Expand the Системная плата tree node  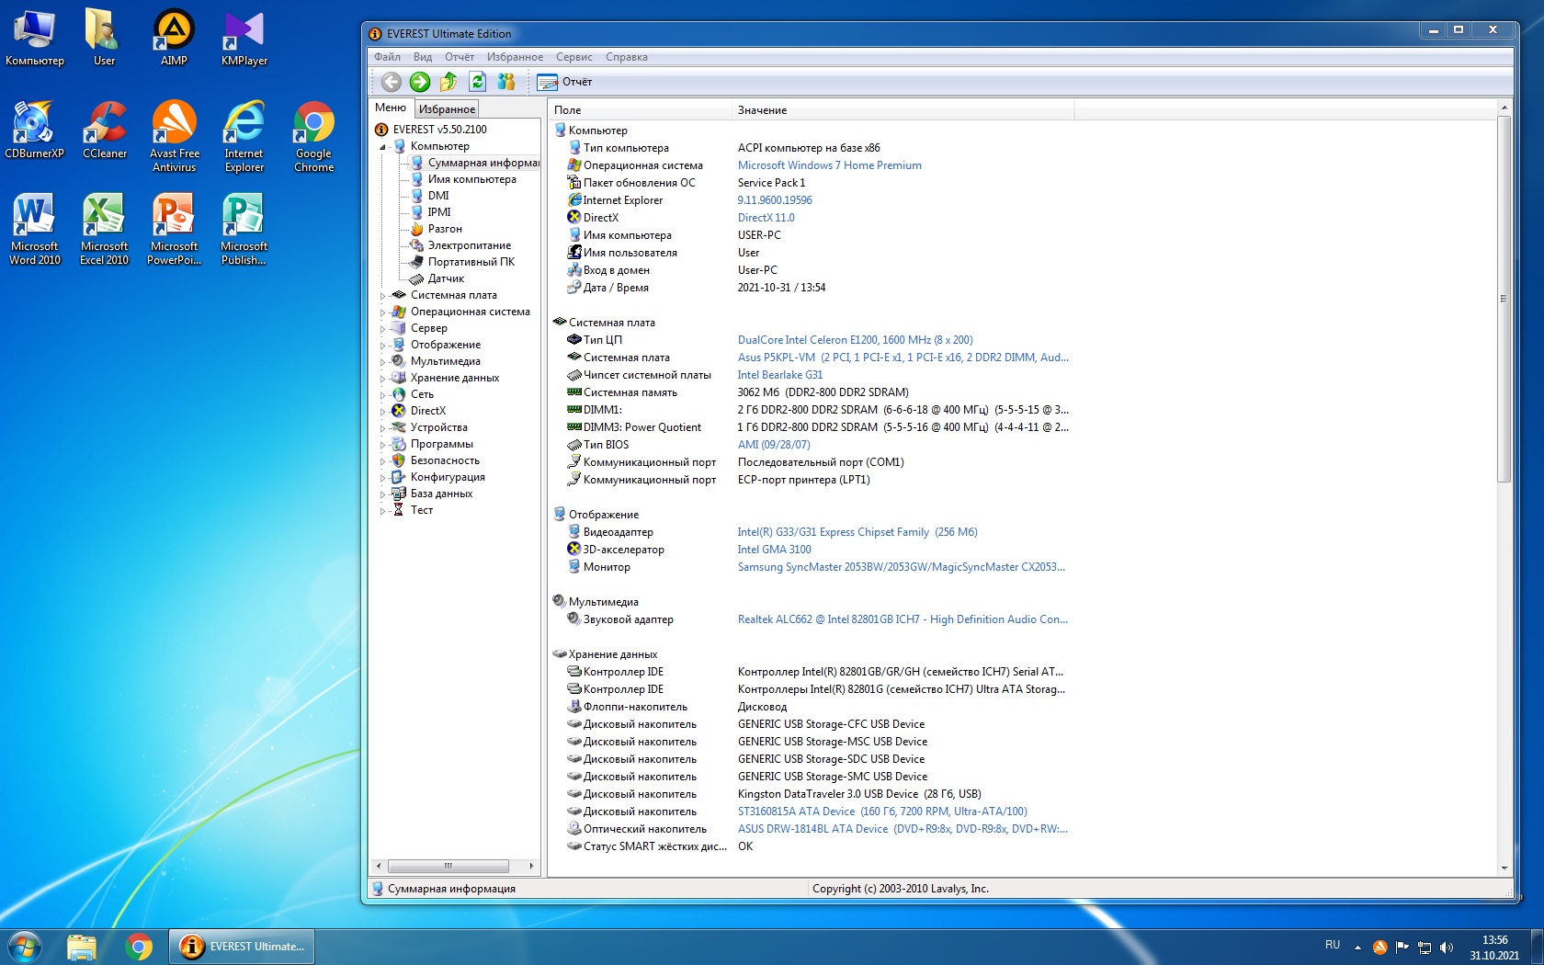pyautogui.click(x=383, y=296)
